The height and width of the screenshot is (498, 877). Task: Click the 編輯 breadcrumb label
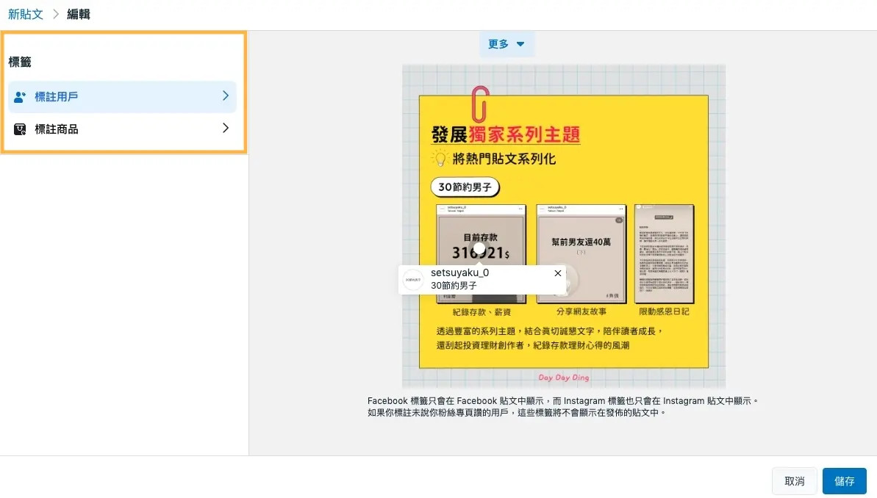pyautogui.click(x=79, y=15)
